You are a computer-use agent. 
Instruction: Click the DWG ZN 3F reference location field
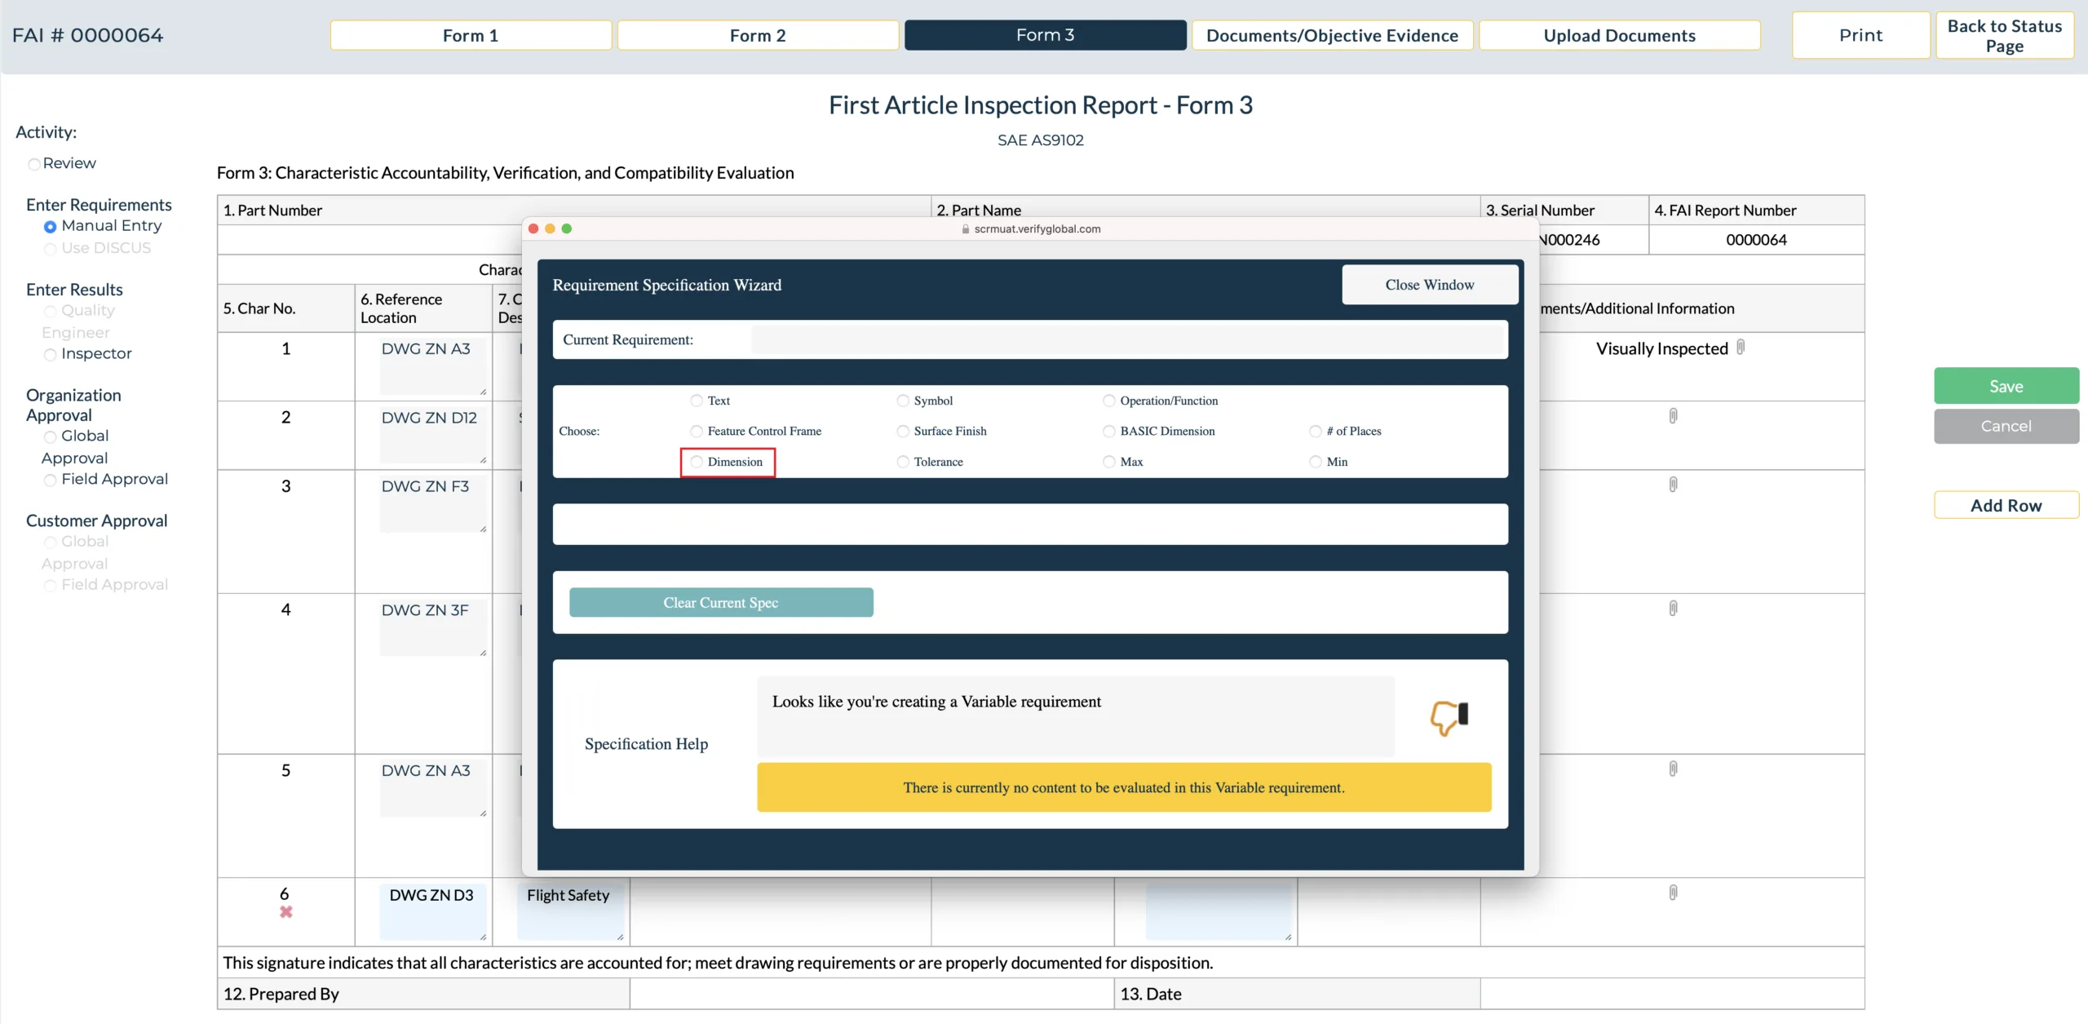click(433, 627)
